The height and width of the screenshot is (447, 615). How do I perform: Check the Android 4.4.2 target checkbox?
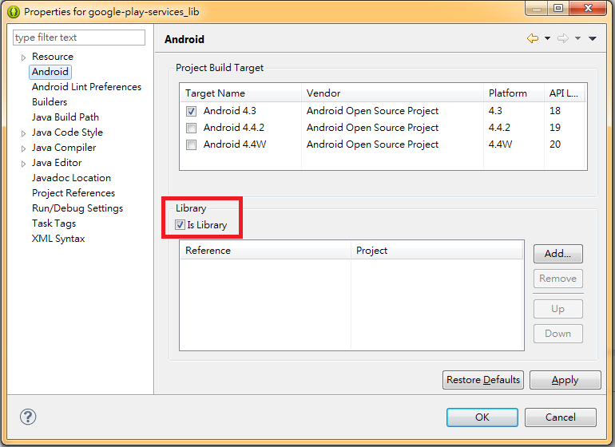(x=191, y=129)
